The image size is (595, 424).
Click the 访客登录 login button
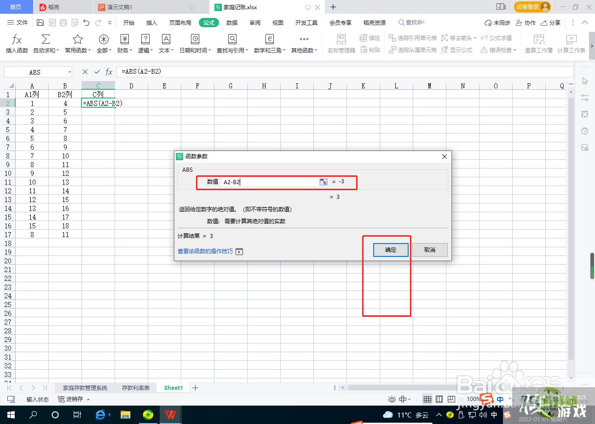coord(532,7)
